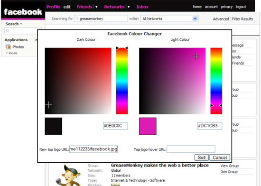Open the Friends dropdown arrow

click(96, 7)
